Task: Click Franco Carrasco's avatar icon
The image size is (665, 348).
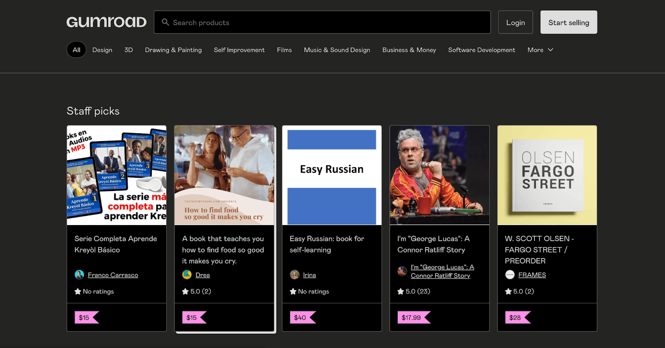Action: click(x=79, y=274)
